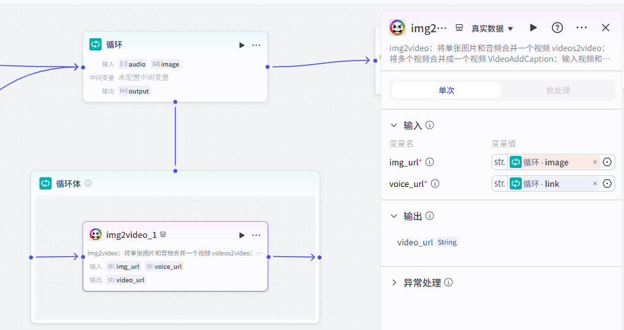624x330 pixels.
Task: Open variable picker for voice_url
Action: tap(607, 183)
